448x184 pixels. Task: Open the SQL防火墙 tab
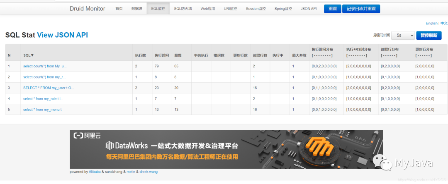coord(183,9)
